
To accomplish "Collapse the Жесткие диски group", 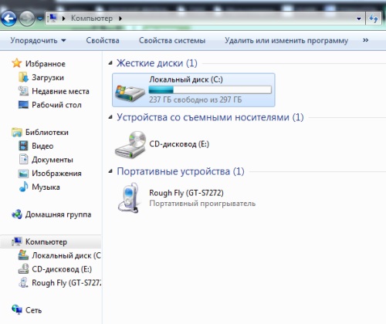I will tap(110, 63).
